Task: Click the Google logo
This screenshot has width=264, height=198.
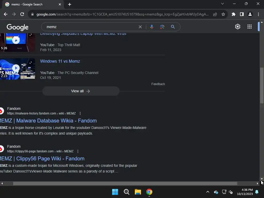Action: pyautogui.click(x=18, y=27)
